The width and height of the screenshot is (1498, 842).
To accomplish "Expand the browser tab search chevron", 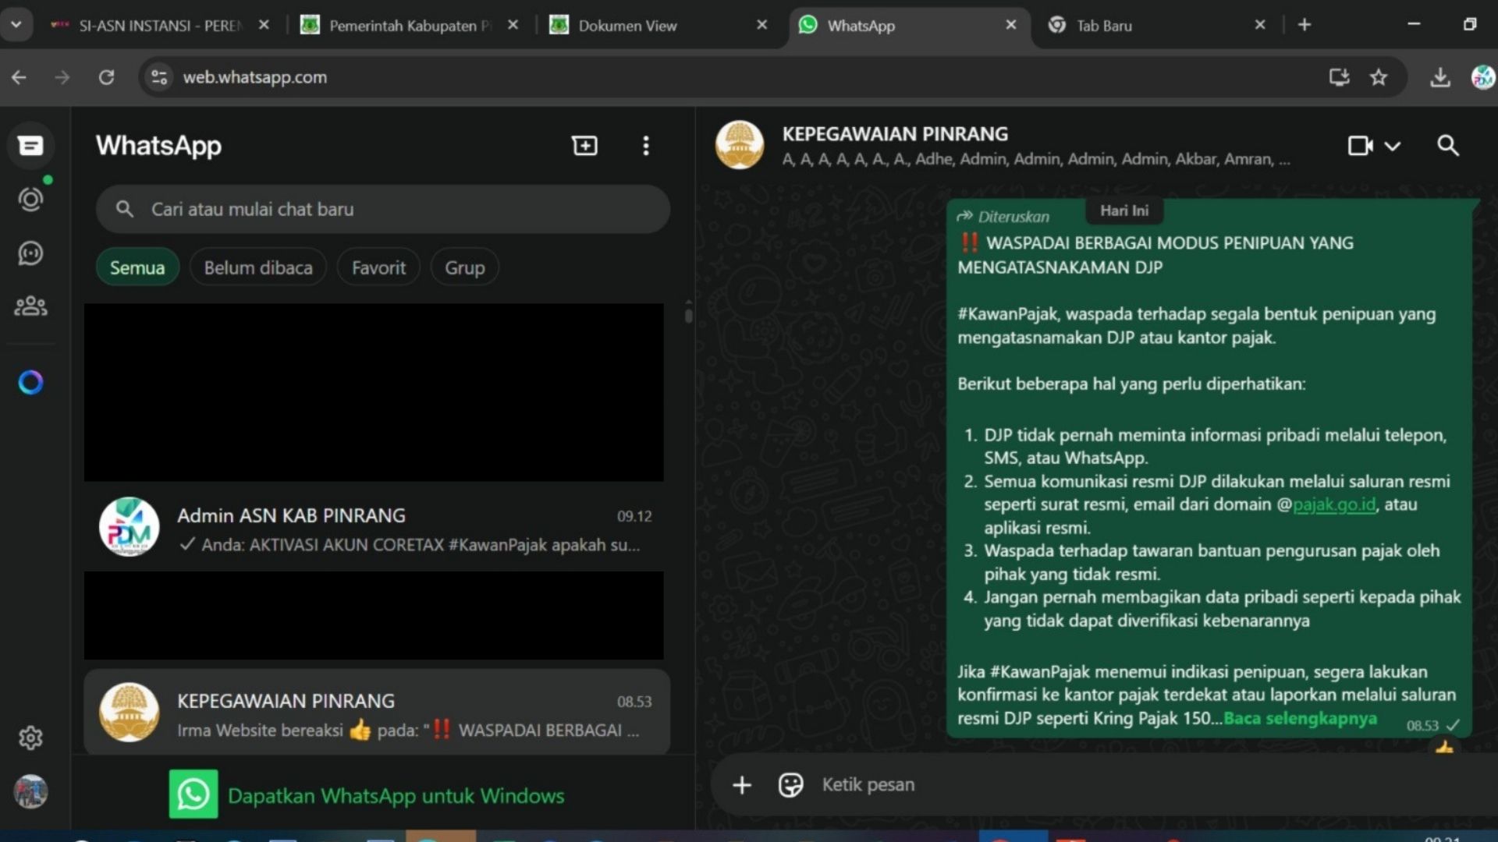I will point(16,25).
